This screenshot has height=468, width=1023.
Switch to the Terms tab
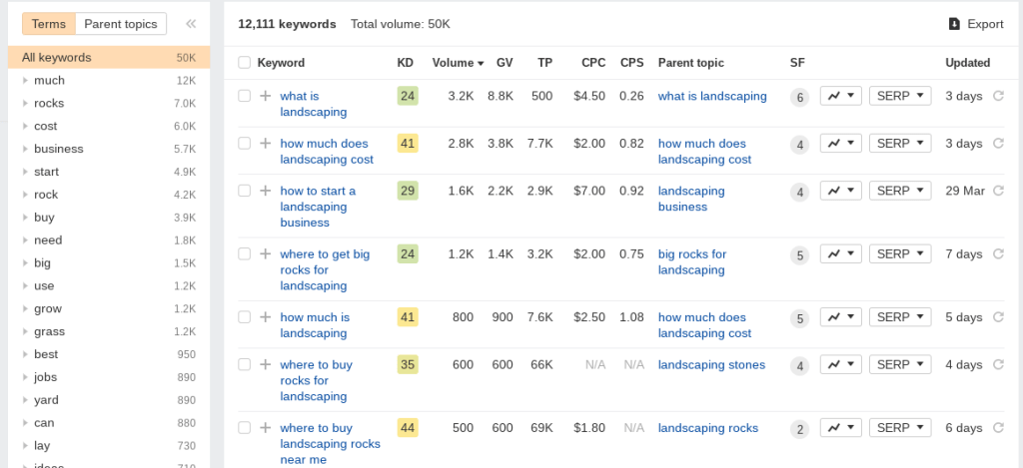[x=49, y=24]
